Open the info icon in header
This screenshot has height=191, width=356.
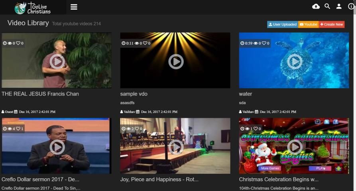(351, 6)
